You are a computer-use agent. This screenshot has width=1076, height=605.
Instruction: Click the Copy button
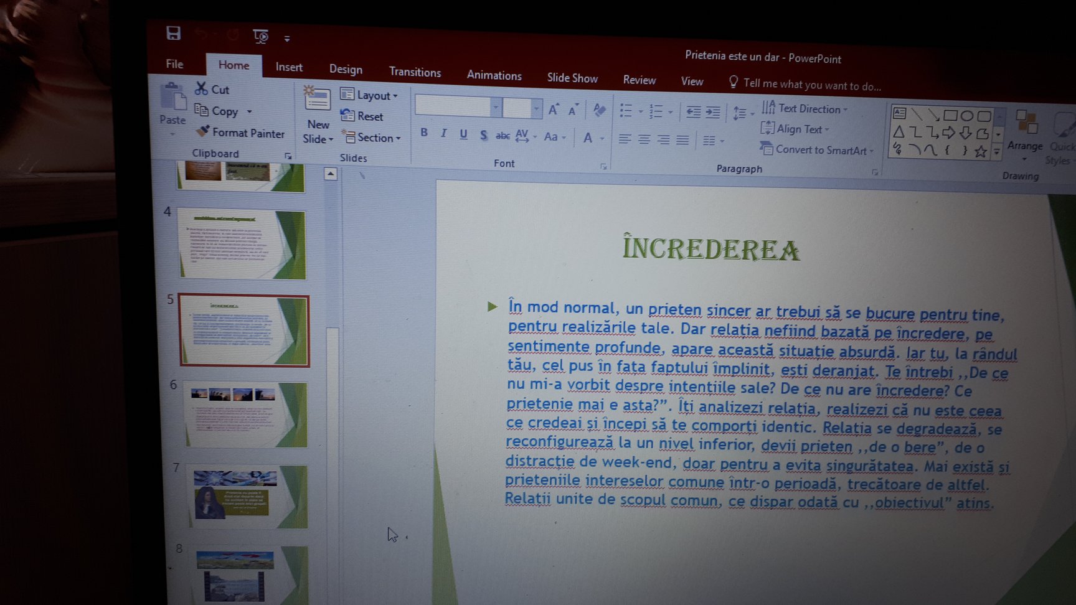click(217, 111)
